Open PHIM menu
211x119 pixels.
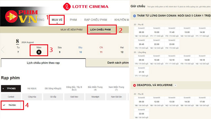pos(73,20)
